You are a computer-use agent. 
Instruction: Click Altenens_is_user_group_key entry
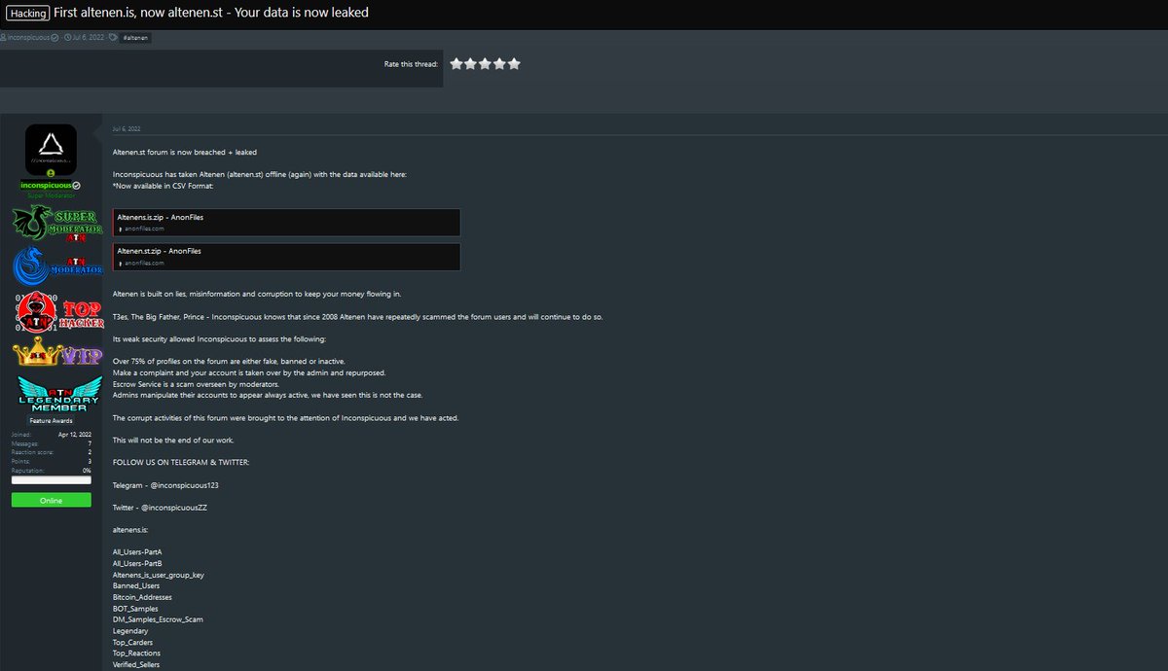coord(159,575)
